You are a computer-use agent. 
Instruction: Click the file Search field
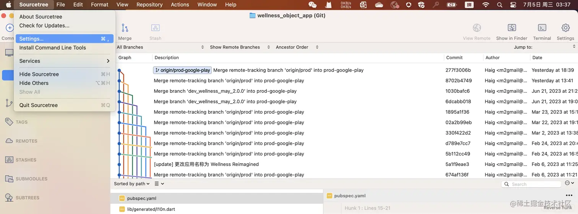point(531,184)
